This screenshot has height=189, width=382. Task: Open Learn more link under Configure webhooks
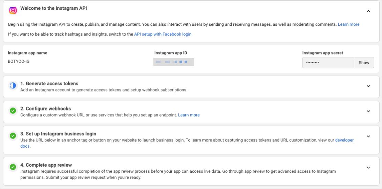click(x=189, y=115)
